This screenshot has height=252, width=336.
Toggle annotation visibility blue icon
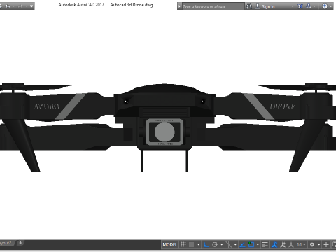274,244
